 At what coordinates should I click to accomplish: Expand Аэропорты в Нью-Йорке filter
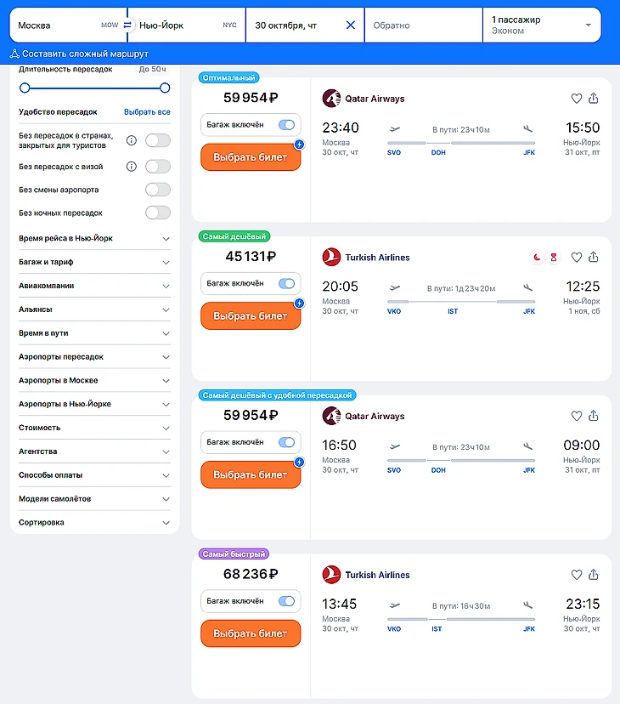(x=94, y=404)
